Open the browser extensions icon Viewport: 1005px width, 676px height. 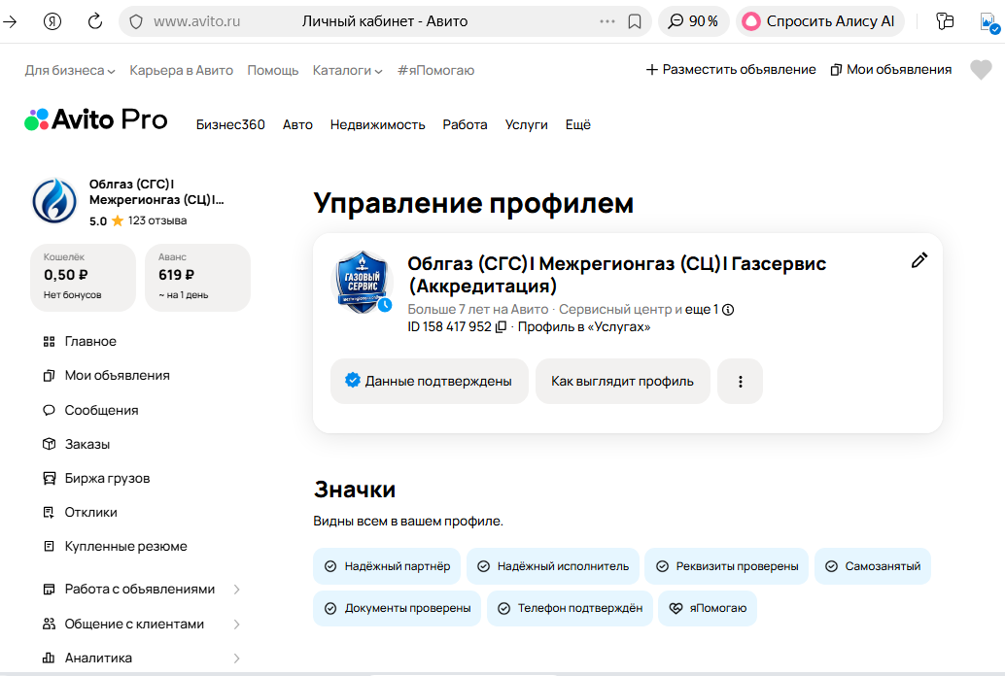coord(945,21)
